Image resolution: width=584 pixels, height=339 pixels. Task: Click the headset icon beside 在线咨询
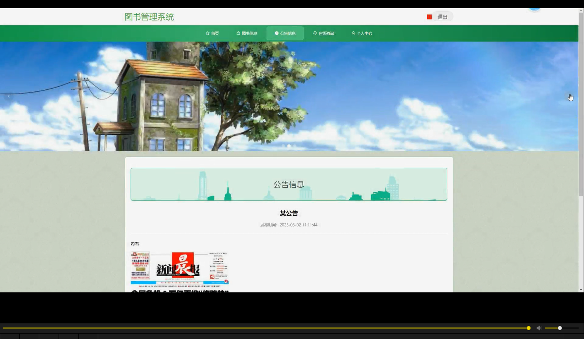(315, 33)
